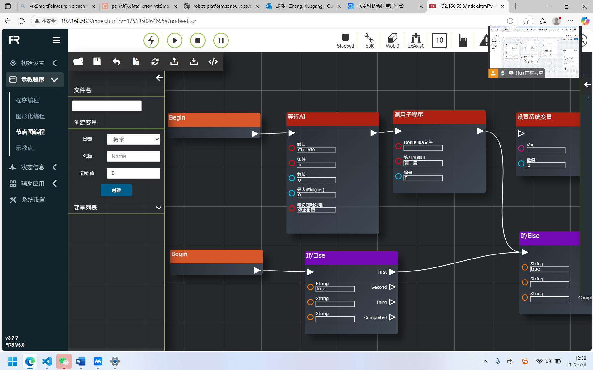
Task: Click the save floppy disk icon
Action: (97, 61)
